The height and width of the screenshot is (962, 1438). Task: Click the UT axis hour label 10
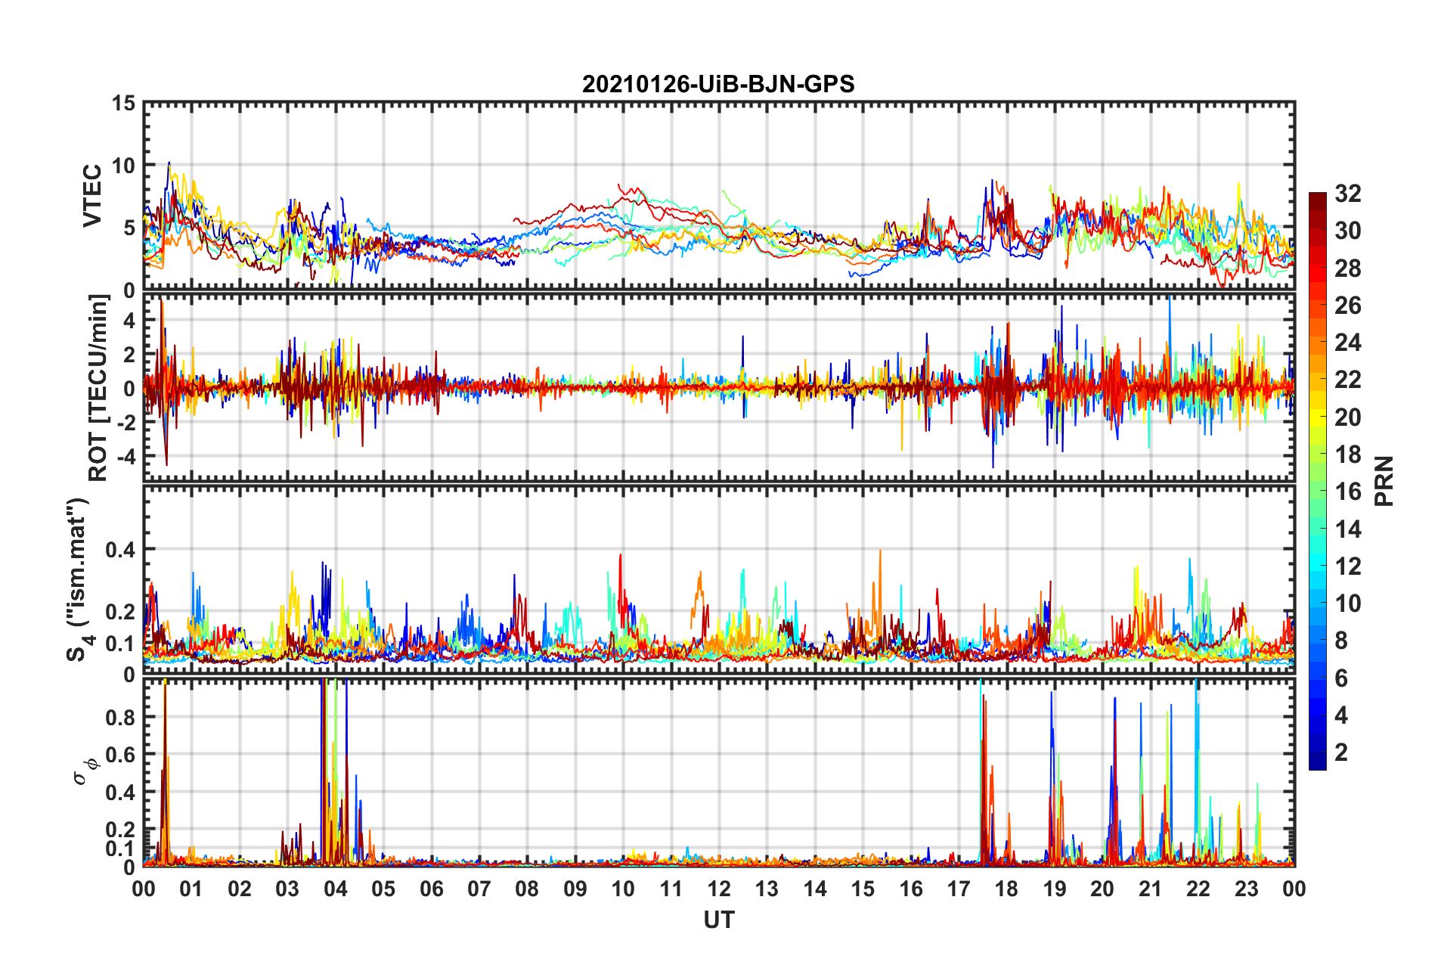[623, 889]
